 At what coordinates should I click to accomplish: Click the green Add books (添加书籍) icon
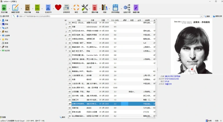[x=4, y=8]
